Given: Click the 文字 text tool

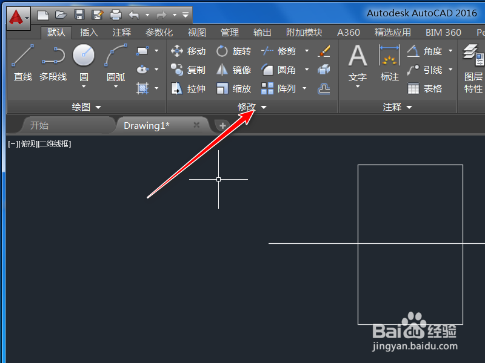Looking at the screenshot, I should pos(358,63).
